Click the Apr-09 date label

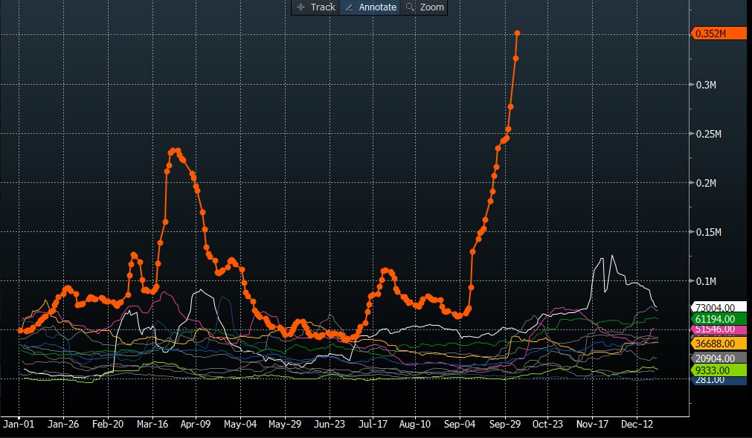pyautogui.click(x=196, y=424)
